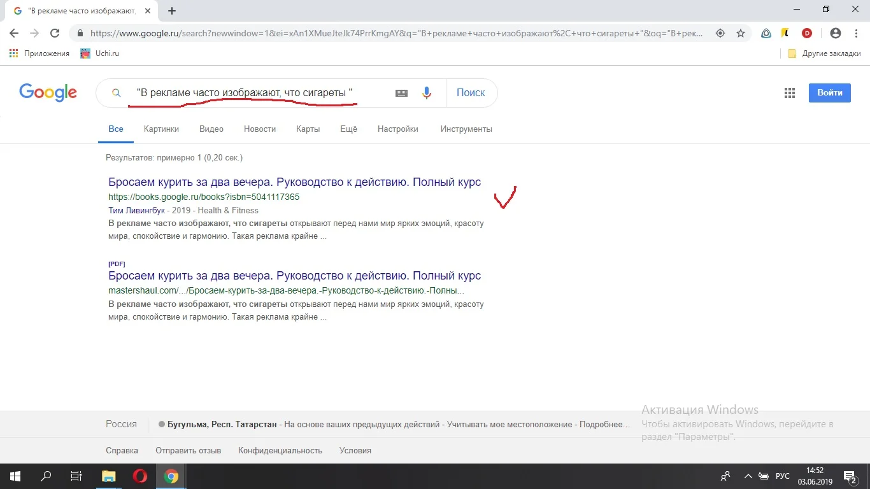Open the Windows Start menu
Image resolution: width=870 pixels, height=489 pixels.
coord(15,476)
